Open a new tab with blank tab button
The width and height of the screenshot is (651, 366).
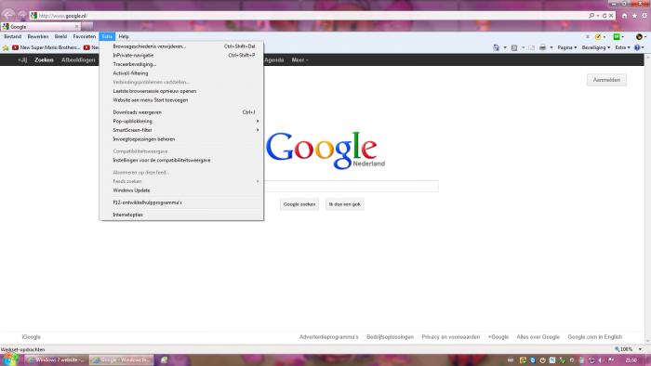point(87,27)
